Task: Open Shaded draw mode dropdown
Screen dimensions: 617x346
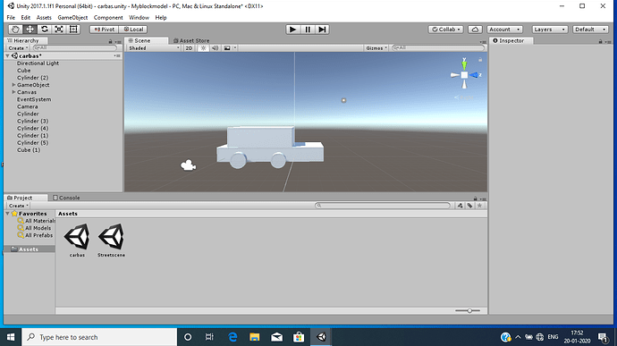Action: 154,48
